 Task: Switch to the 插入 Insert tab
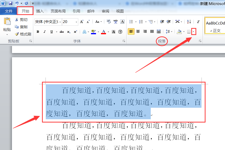[x=40, y=11]
